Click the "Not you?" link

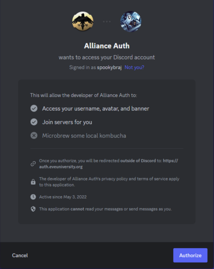click(134, 67)
